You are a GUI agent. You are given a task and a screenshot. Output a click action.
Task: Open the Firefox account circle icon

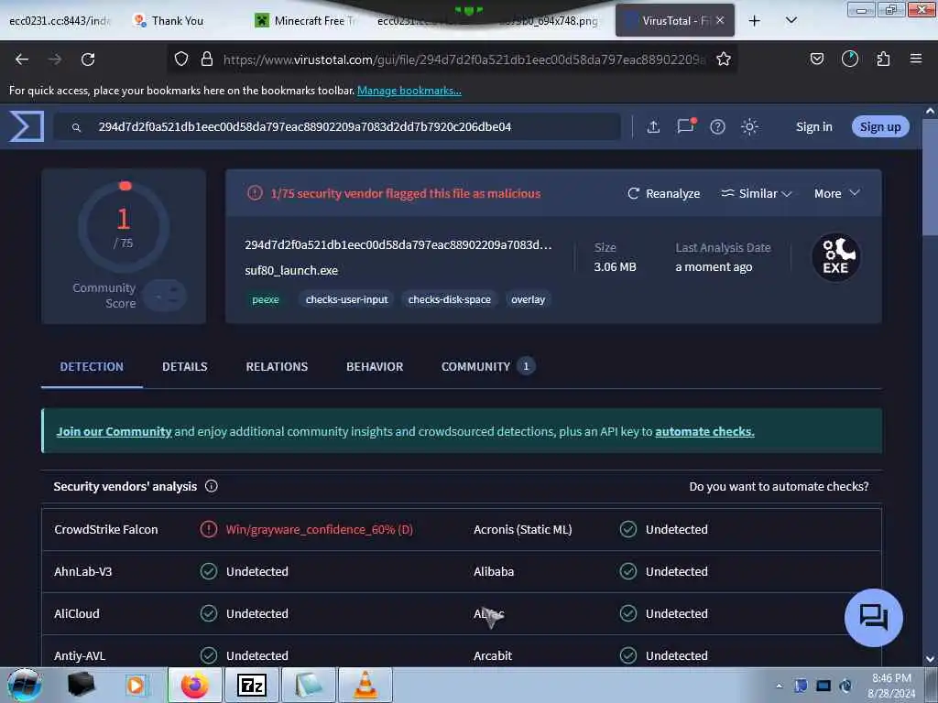[x=850, y=59]
